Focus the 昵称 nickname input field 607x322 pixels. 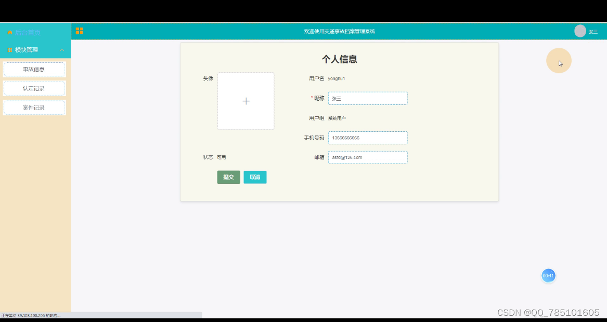pos(368,99)
